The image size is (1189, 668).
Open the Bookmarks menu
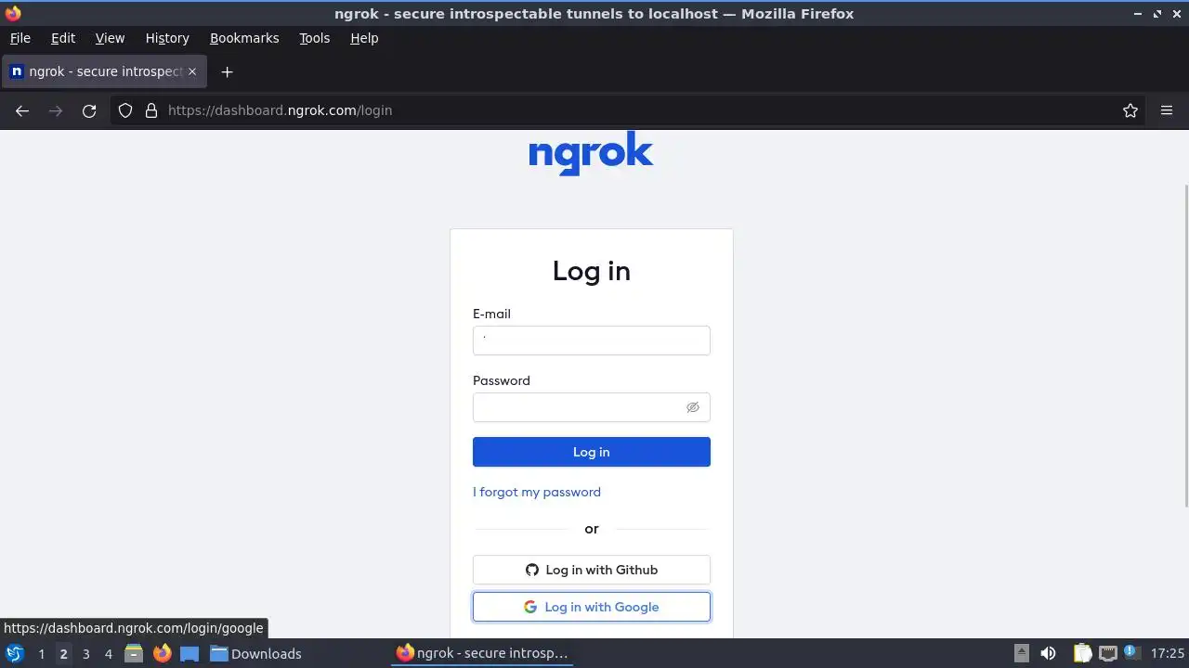click(244, 38)
